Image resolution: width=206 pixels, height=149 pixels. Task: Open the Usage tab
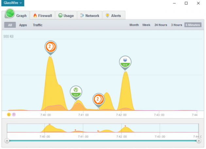click(66, 15)
